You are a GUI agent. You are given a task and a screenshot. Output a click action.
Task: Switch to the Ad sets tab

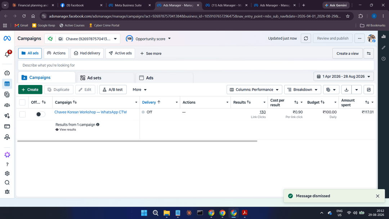pyautogui.click(x=106, y=78)
